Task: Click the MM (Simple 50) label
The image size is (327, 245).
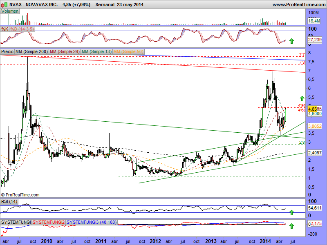Action: (x=128, y=51)
